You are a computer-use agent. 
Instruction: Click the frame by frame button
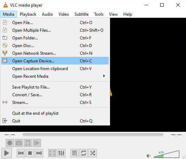(37, 143)
